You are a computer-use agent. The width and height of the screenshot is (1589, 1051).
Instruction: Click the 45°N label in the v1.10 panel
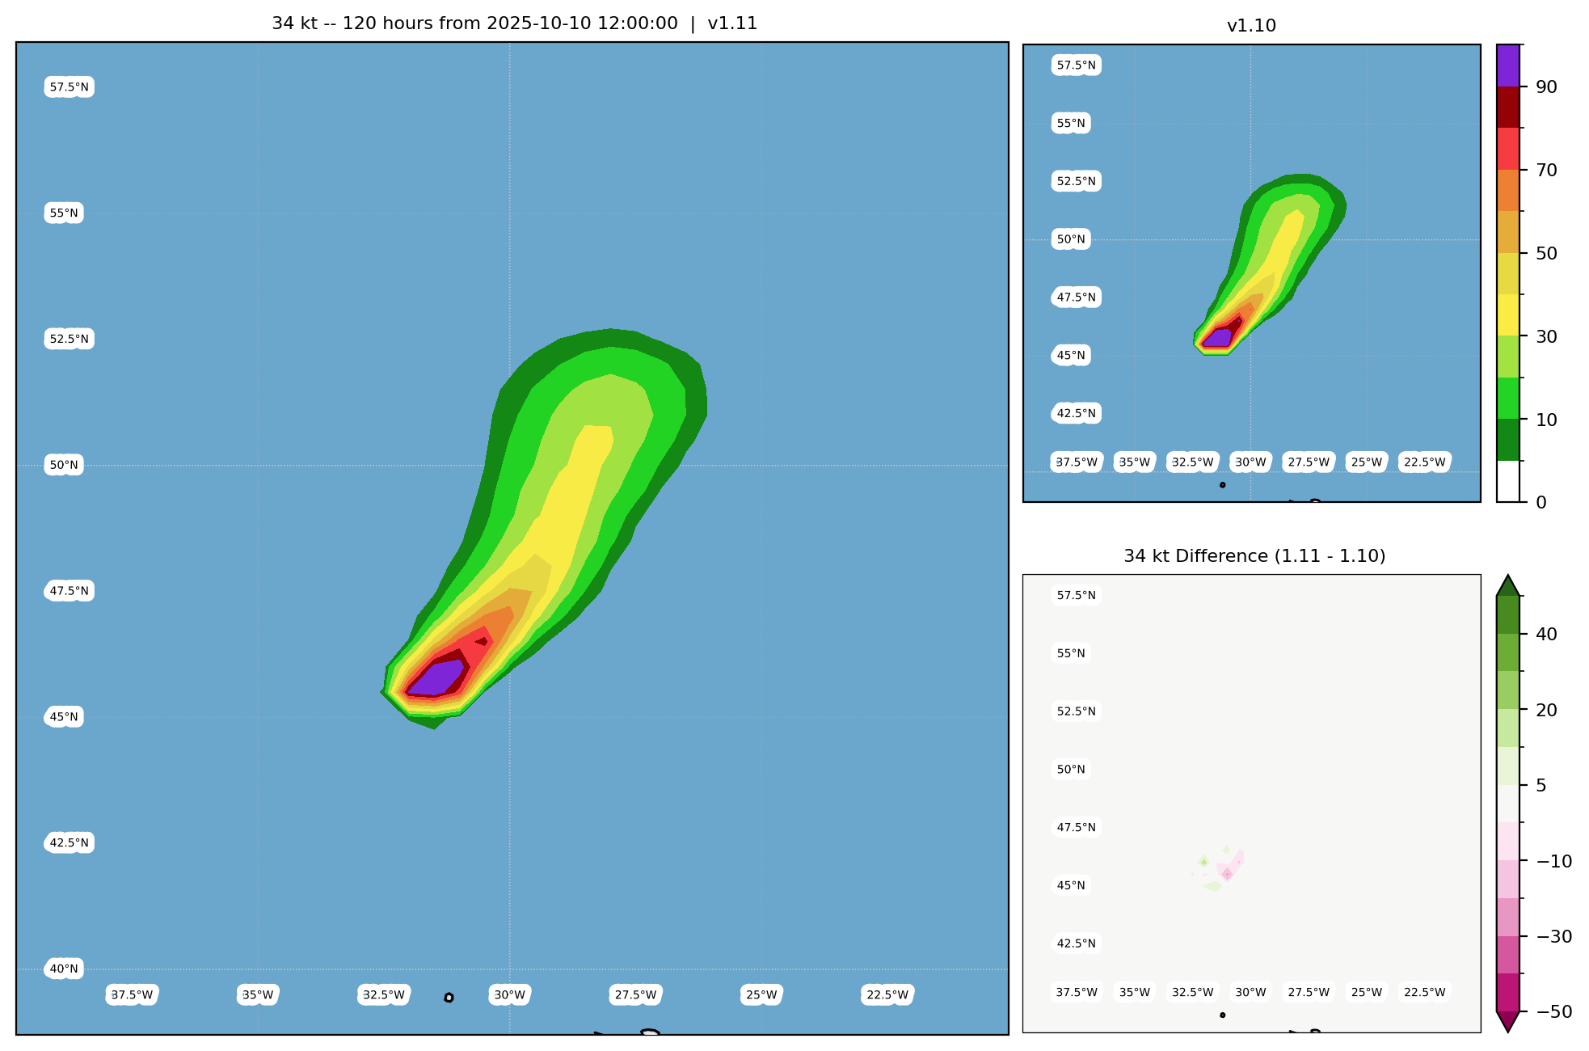(x=1071, y=356)
